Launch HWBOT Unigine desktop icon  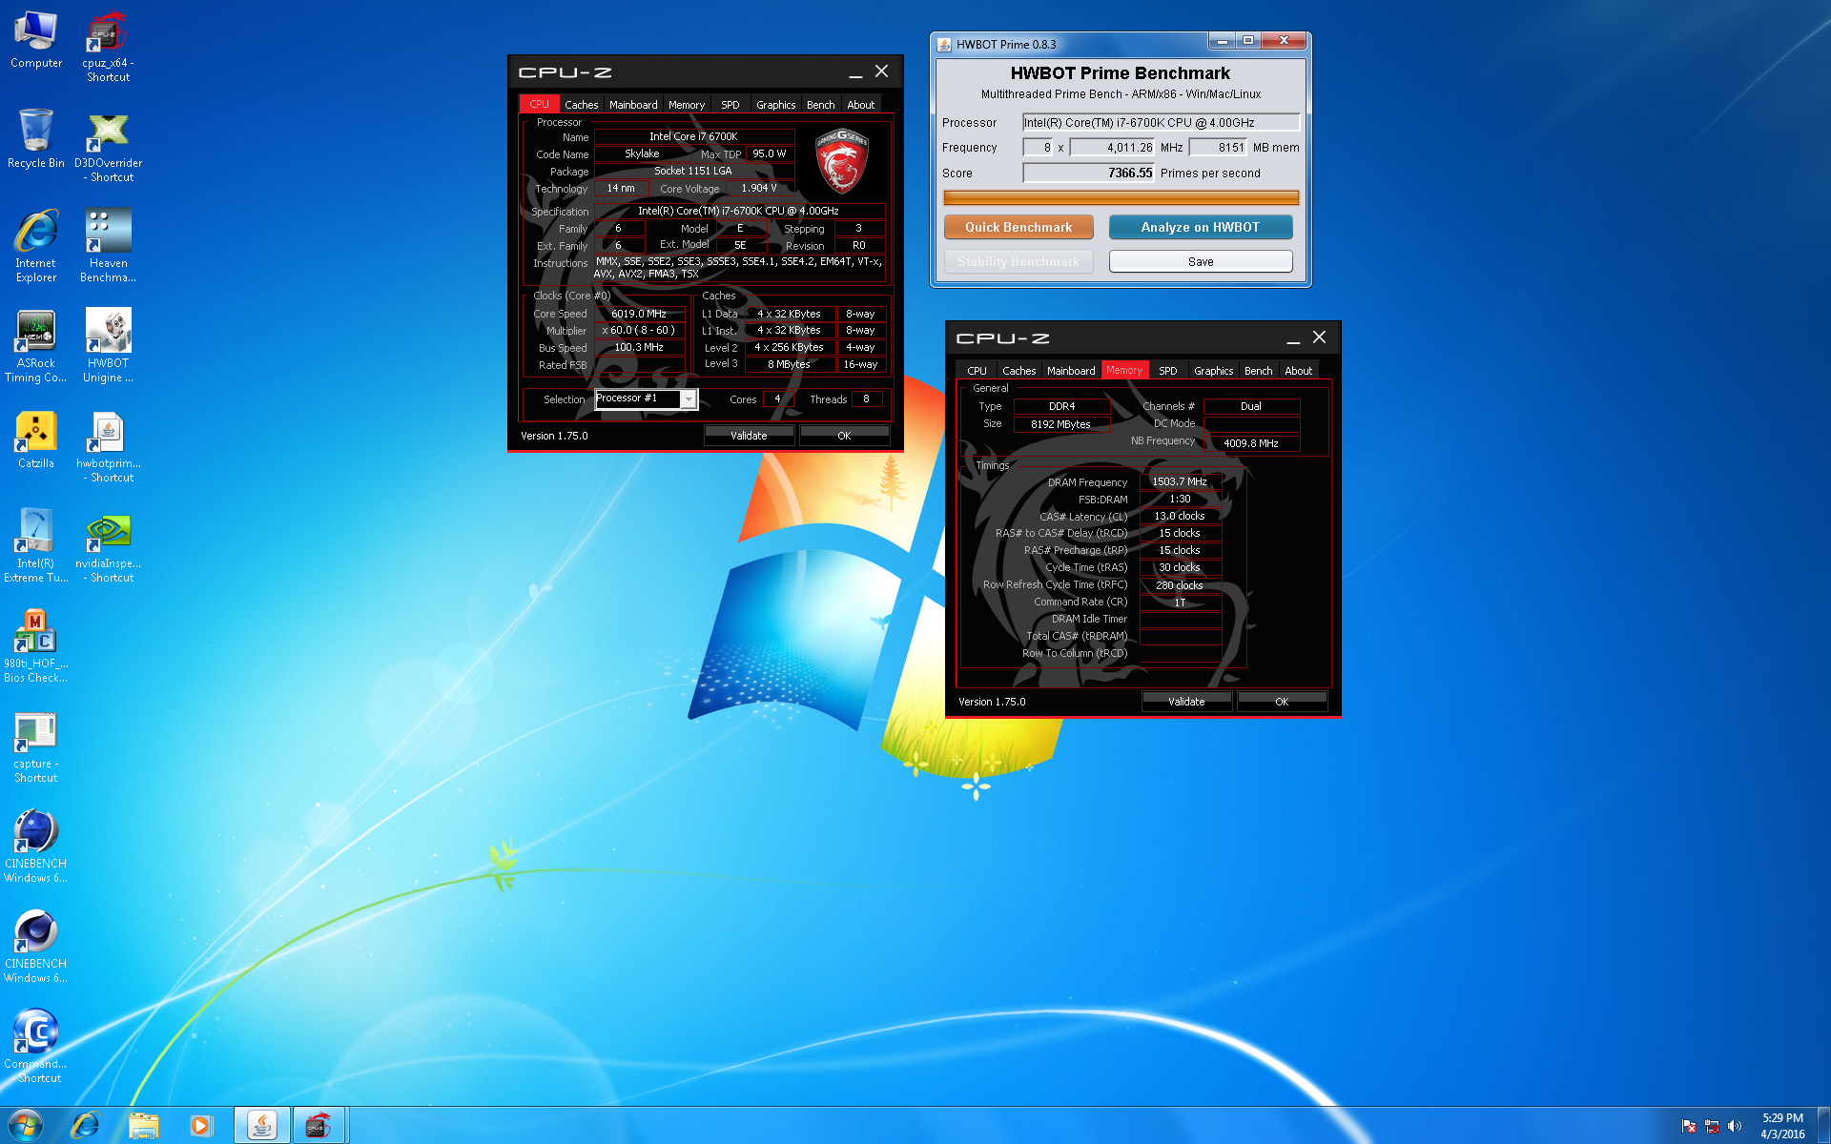tap(108, 346)
